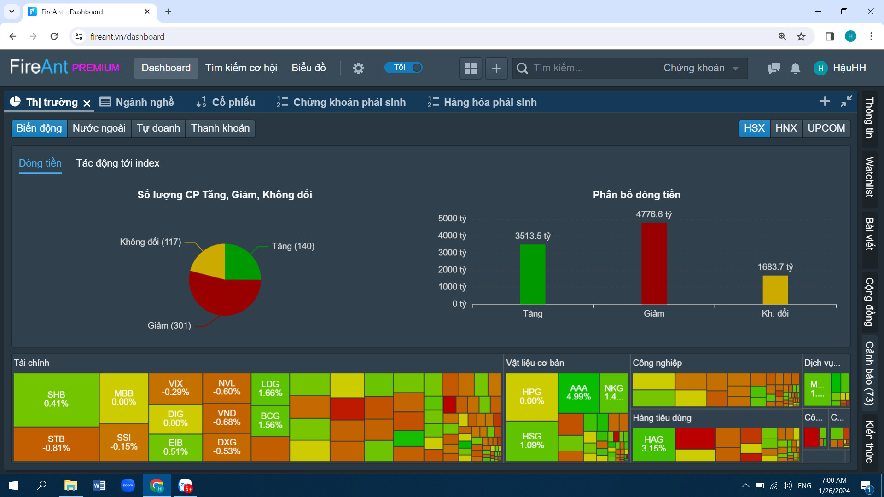Viewport: 884px width, 497px height.
Task: Click the add dashboard plus icon
Action: tap(496, 68)
